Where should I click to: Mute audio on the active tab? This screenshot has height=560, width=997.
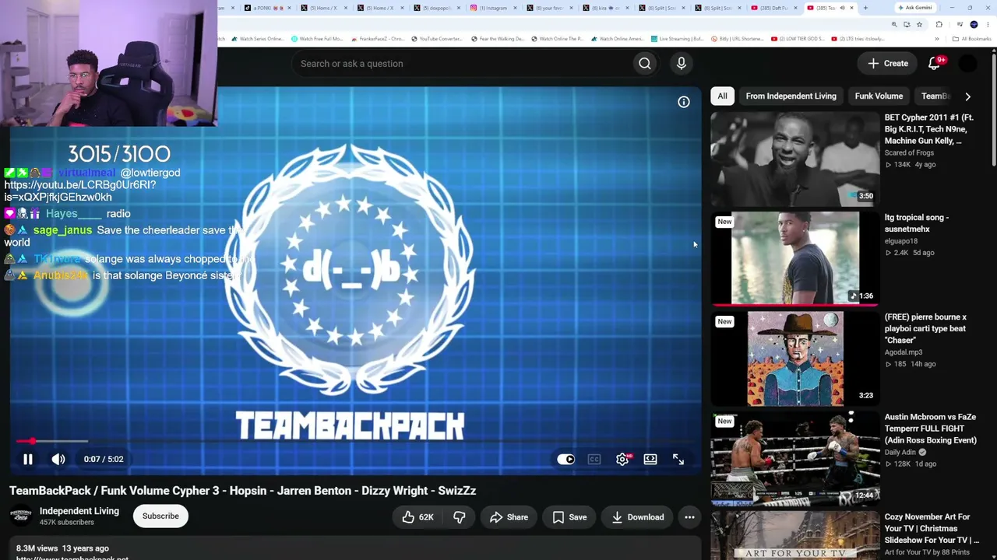click(841, 8)
